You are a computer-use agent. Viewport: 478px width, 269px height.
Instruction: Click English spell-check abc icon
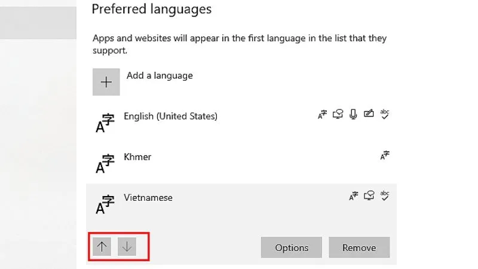coord(385,114)
